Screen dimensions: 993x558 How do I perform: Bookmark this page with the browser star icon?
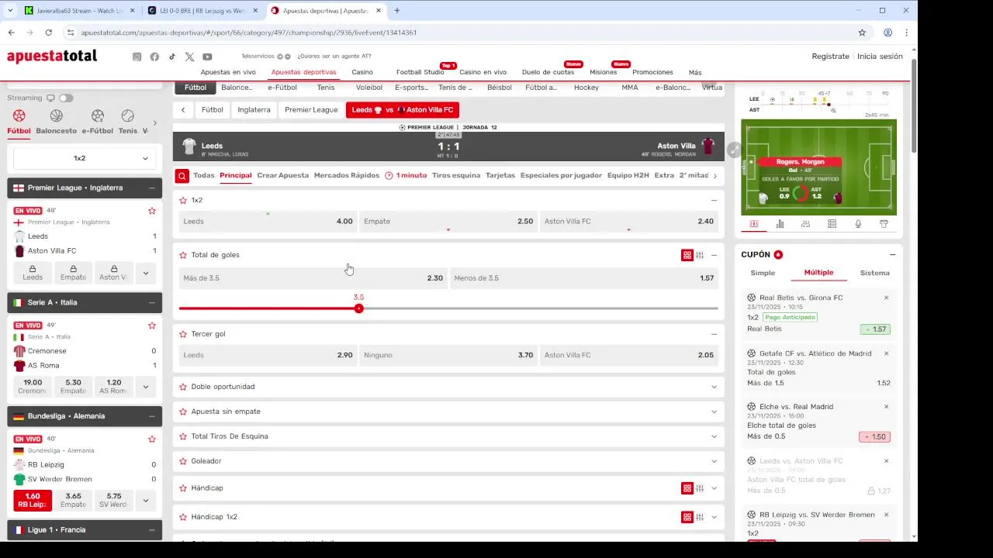[862, 33]
